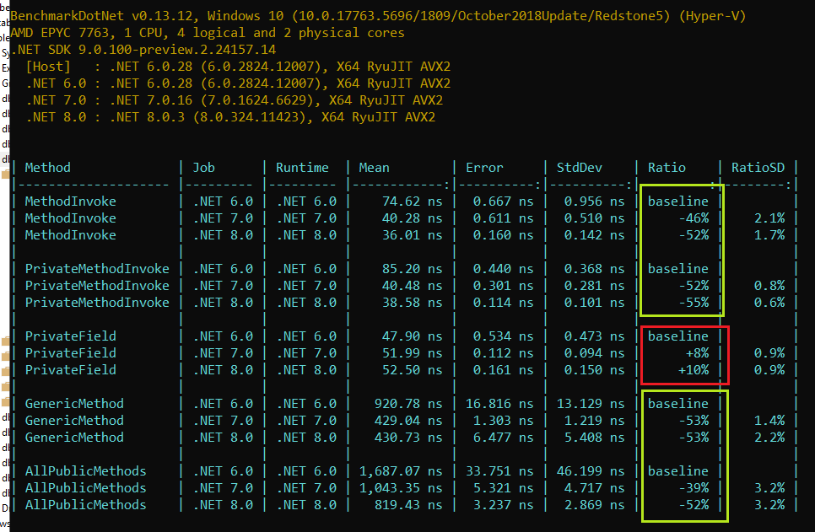Screen dimensions: 815x532
Task: Click the Error column header
Action: point(484,167)
